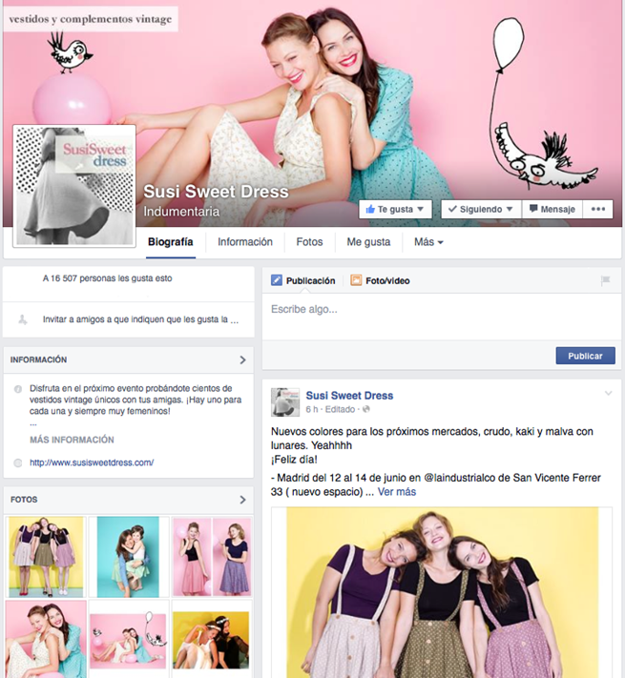Screen dimensions: 625x678
Task: Click the Indumentaria category label
Action: tap(181, 212)
